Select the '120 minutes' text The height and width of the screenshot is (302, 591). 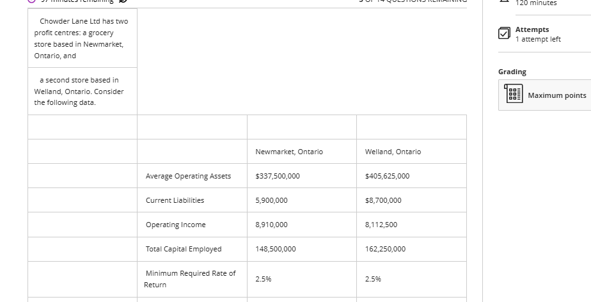pyautogui.click(x=536, y=3)
